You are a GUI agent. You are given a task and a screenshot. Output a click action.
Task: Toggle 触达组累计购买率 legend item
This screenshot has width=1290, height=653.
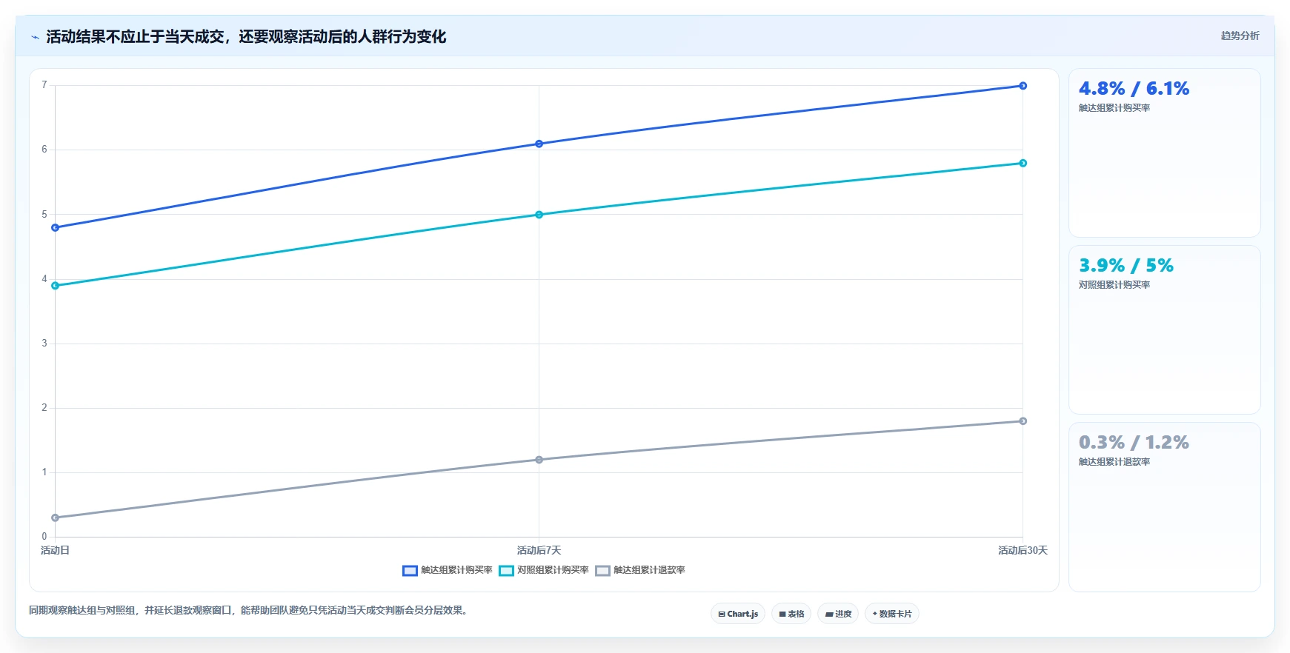click(x=448, y=570)
